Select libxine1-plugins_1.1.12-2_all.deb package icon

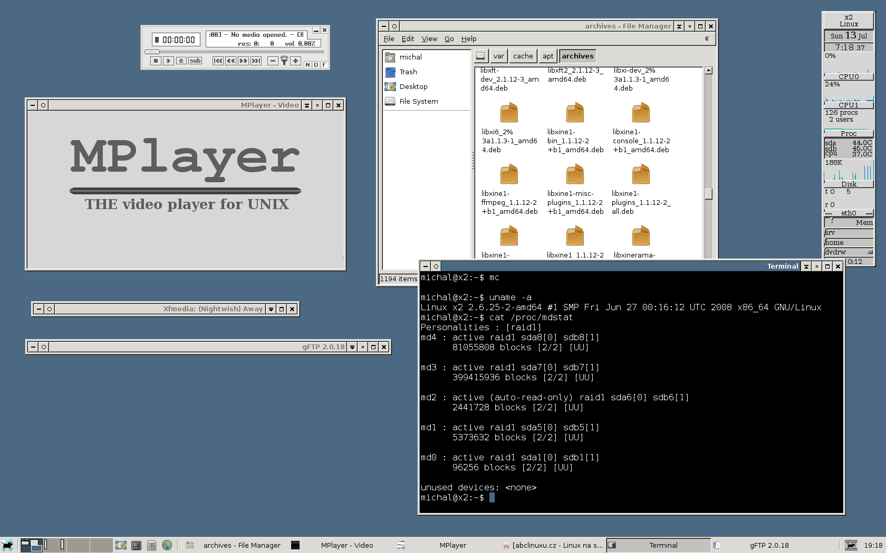(x=641, y=174)
